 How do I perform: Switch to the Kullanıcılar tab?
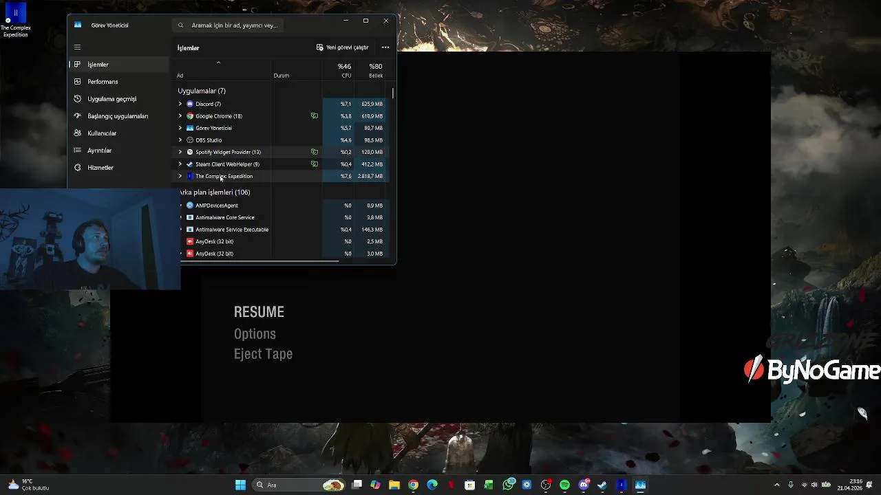pos(118,133)
